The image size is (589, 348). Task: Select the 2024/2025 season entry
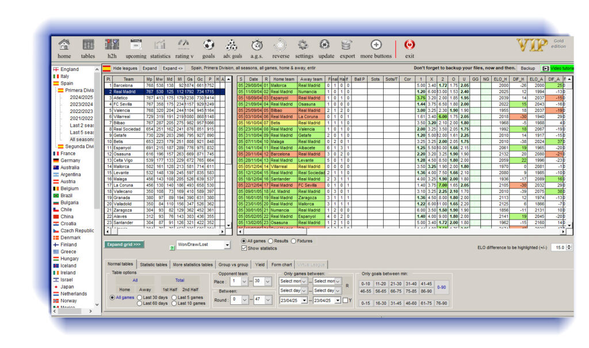81,97
